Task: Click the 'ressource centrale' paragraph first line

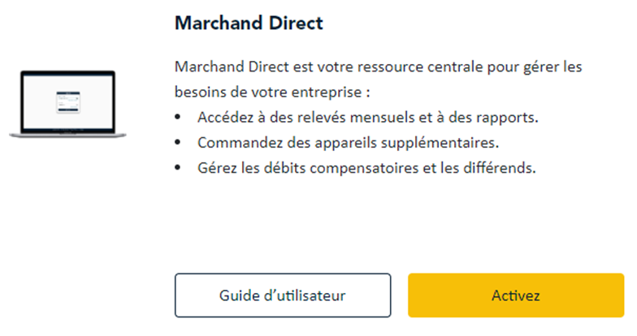Action: [379, 67]
